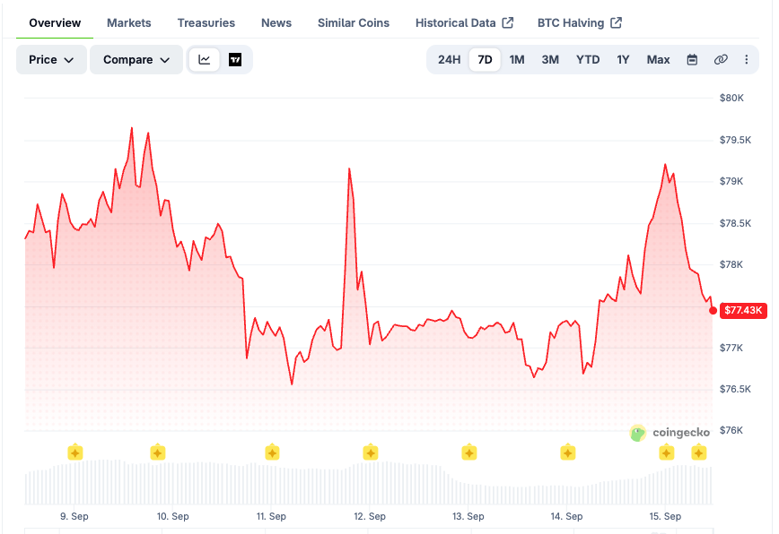Click the $78.5K axis label
Image resolution: width=779 pixels, height=534 pixels.
[x=735, y=223]
